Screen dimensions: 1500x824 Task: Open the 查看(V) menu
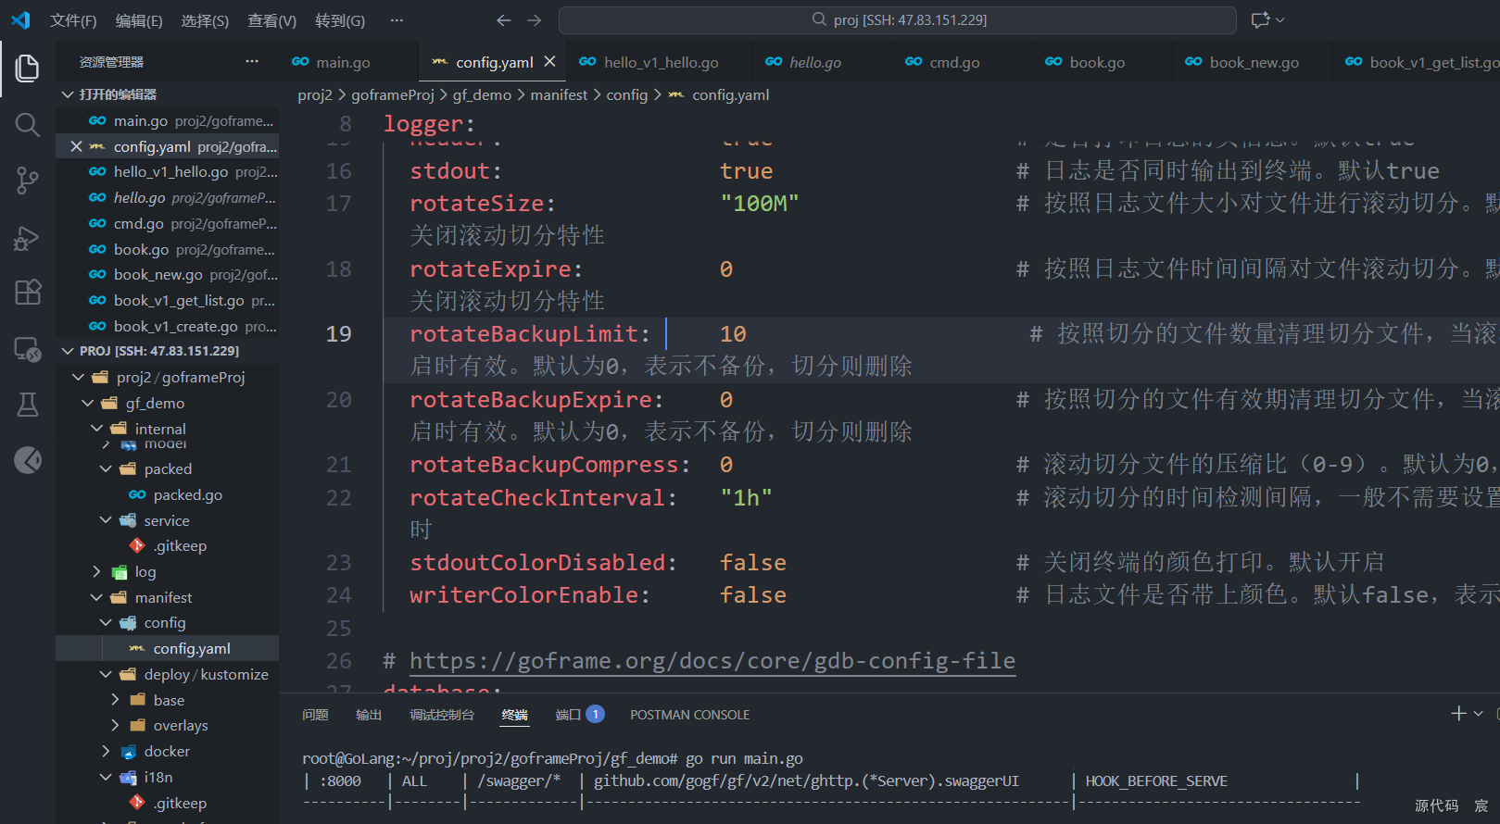(271, 20)
